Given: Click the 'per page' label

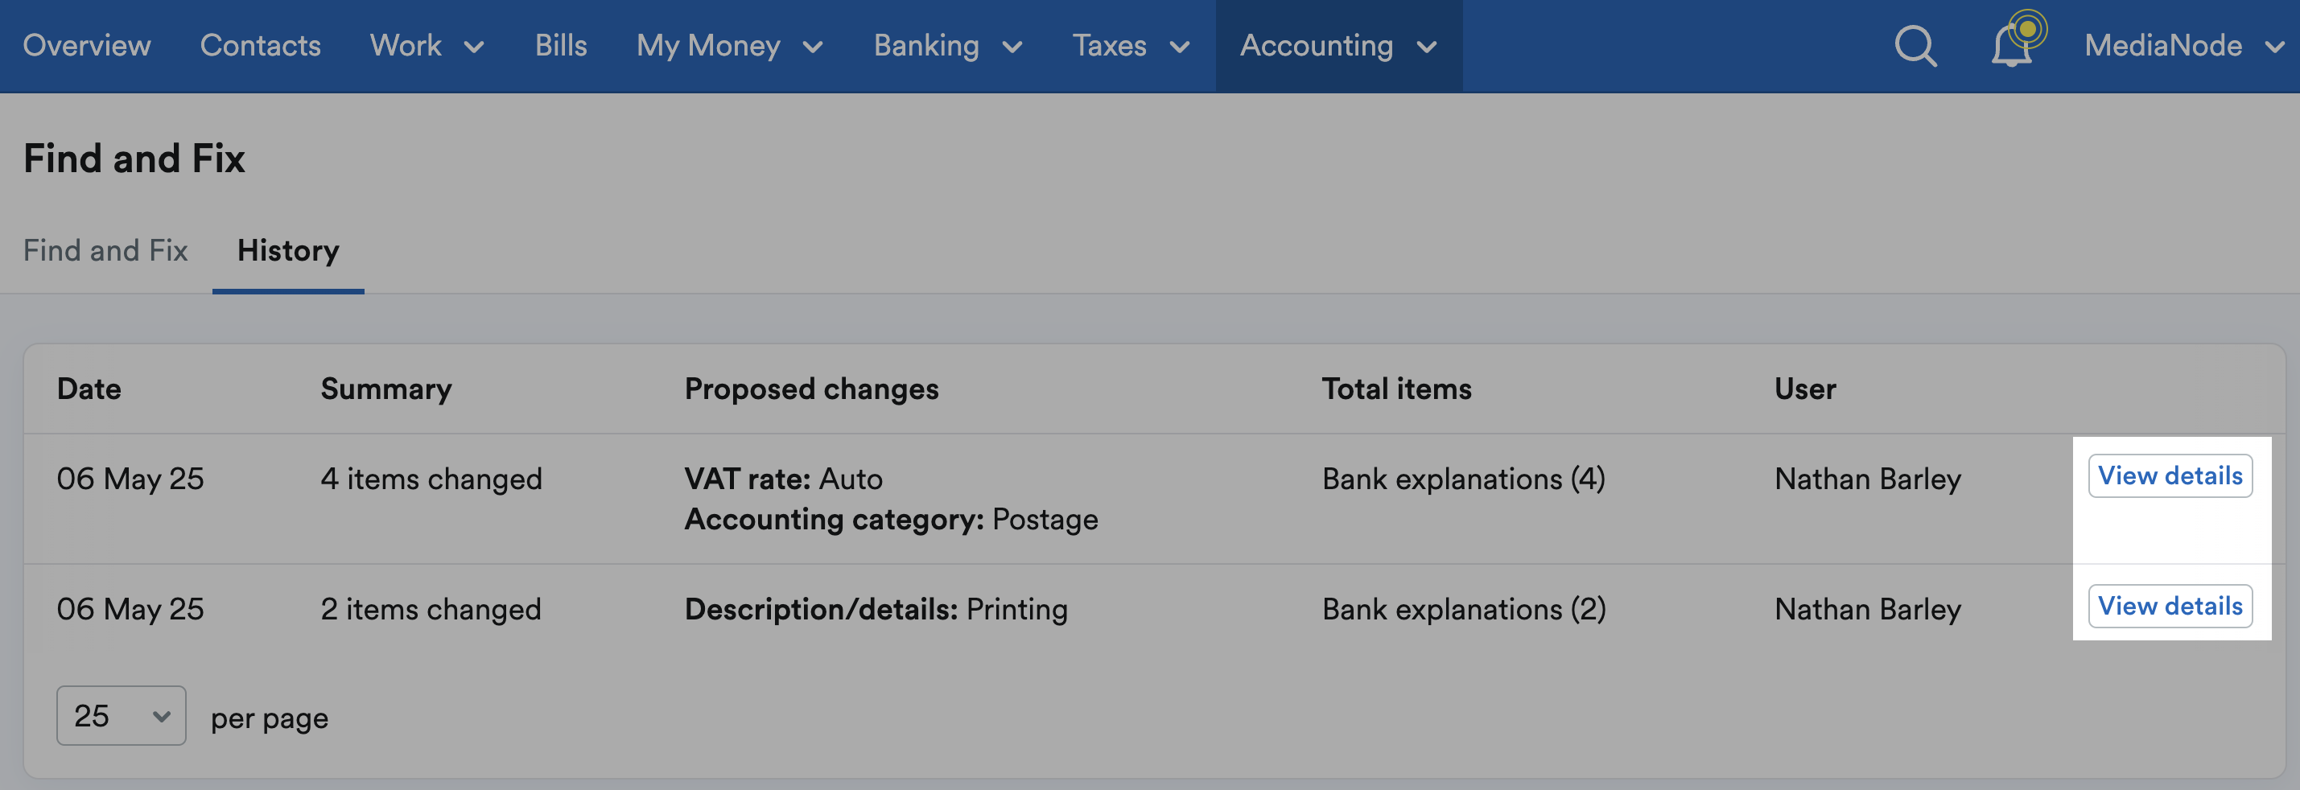Looking at the screenshot, I should (x=269, y=718).
